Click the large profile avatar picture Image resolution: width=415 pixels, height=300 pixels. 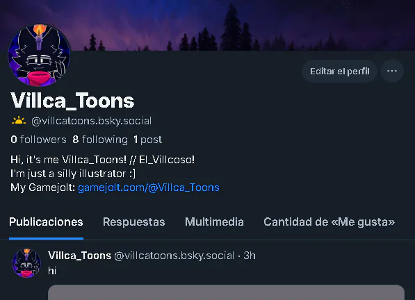(39, 56)
